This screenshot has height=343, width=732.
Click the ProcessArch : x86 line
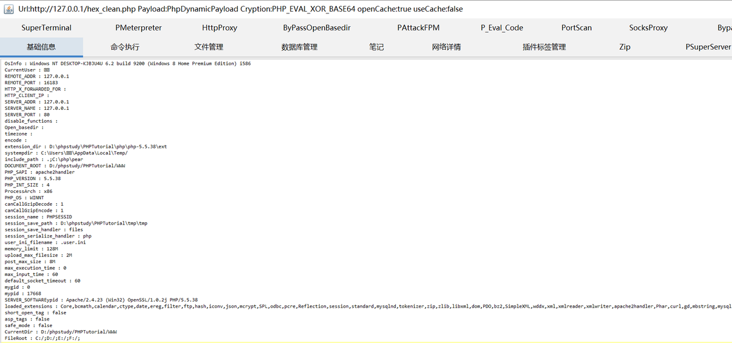click(30, 191)
